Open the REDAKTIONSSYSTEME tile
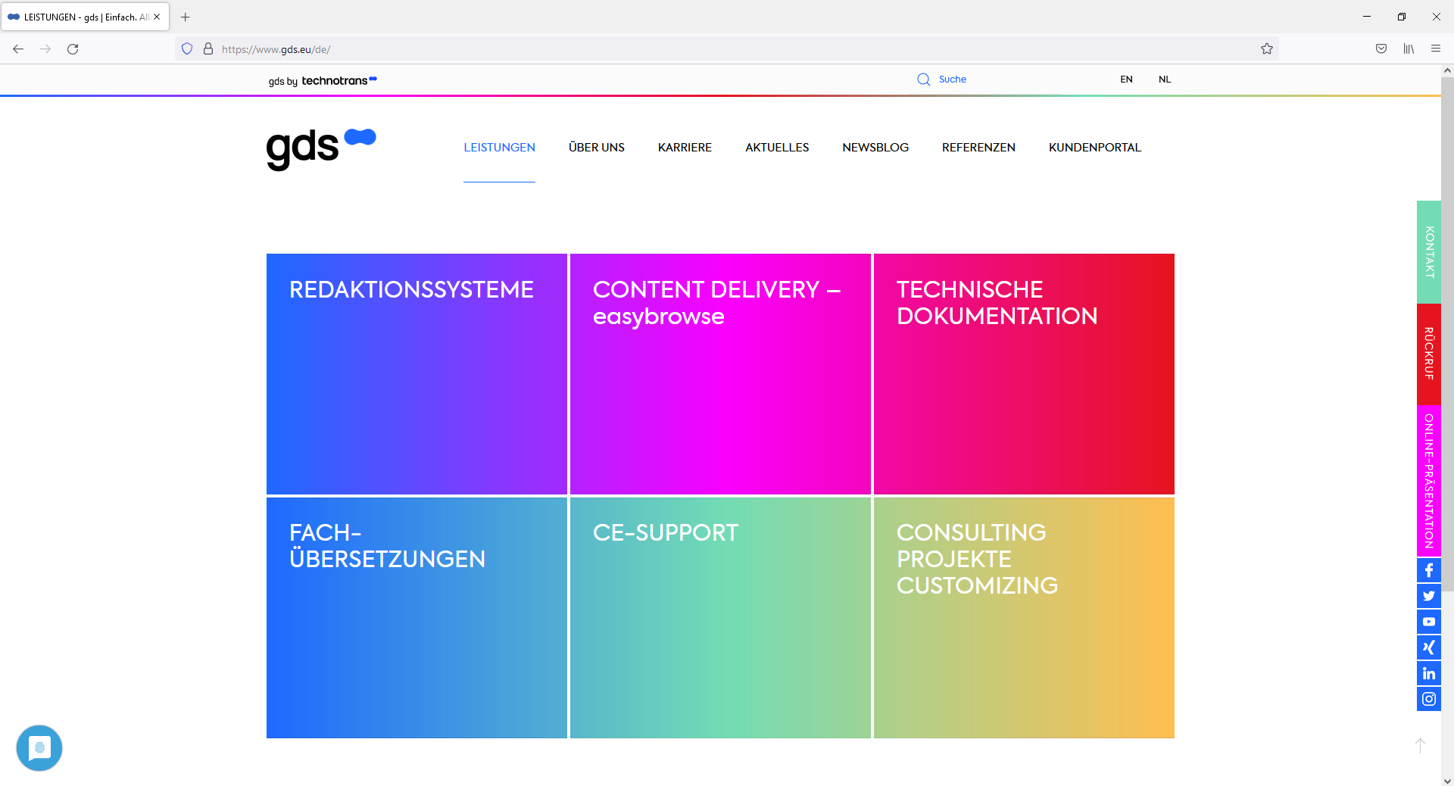This screenshot has height=786, width=1454. 417,374
